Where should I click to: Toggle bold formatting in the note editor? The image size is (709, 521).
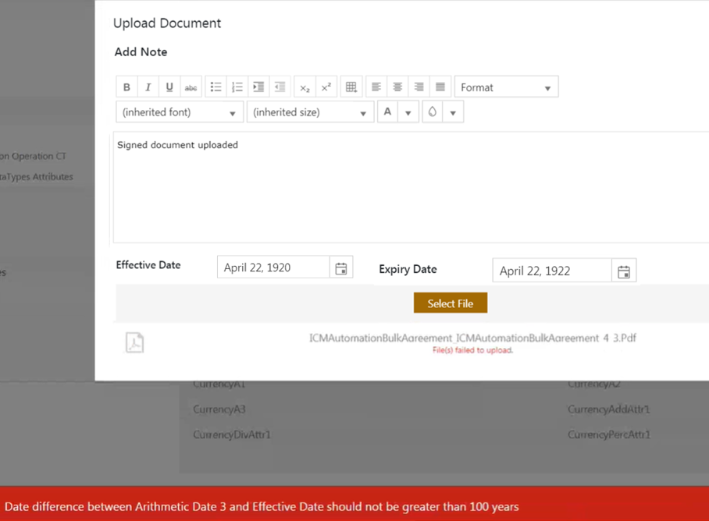click(x=126, y=87)
